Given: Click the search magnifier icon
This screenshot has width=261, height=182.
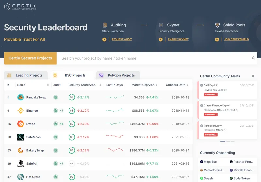Looking at the screenshot, I should (253, 58).
